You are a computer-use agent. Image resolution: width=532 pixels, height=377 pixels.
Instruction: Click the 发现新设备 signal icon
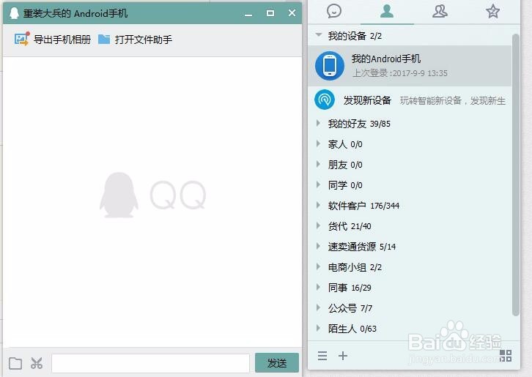[x=325, y=100]
